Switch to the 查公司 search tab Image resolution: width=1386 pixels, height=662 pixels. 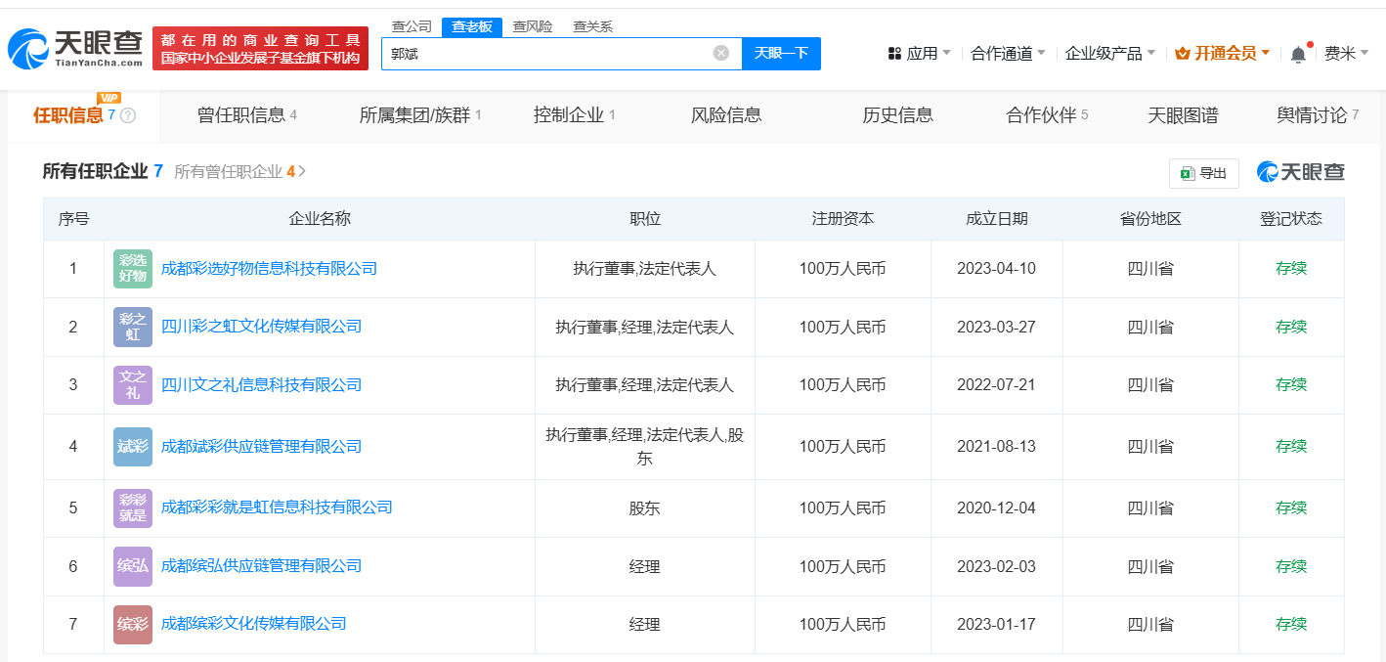(411, 26)
